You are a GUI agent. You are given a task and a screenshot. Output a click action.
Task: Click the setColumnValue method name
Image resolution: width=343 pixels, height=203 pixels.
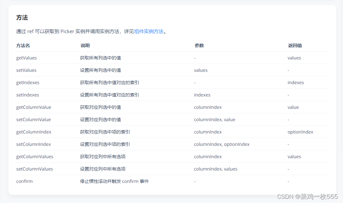coord(33,120)
